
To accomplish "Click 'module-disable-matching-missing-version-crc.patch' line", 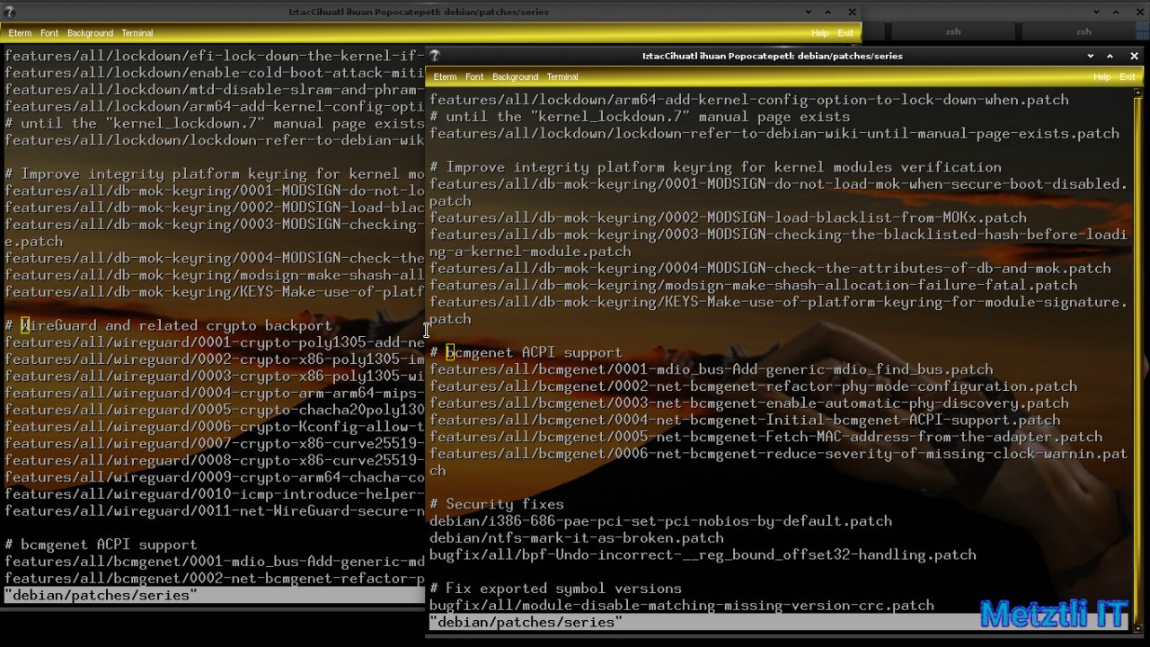I will click(682, 606).
